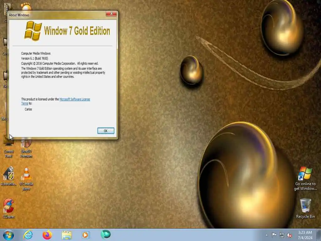The image size is (321, 241).
Task: Click the gold Windows flag logo
Action: tap(33, 31)
